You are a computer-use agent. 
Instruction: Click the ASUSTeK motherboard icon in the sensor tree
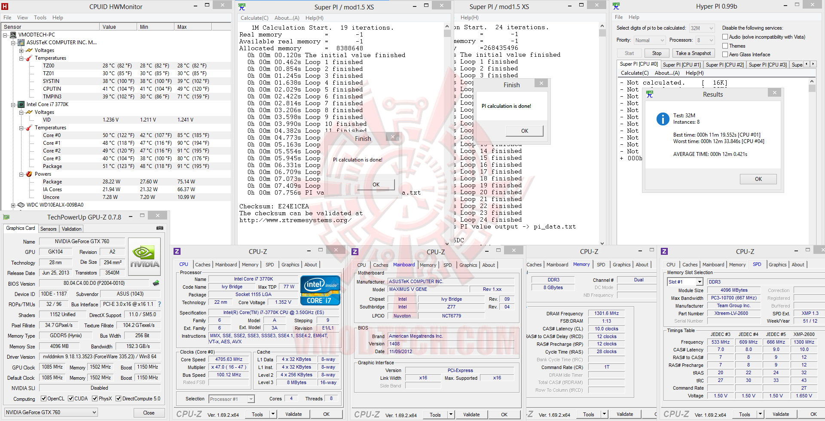click(21, 43)
